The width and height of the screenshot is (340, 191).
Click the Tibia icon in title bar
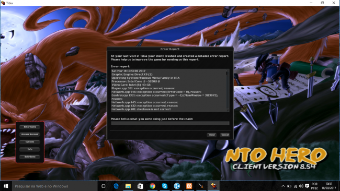coord(3,3)
